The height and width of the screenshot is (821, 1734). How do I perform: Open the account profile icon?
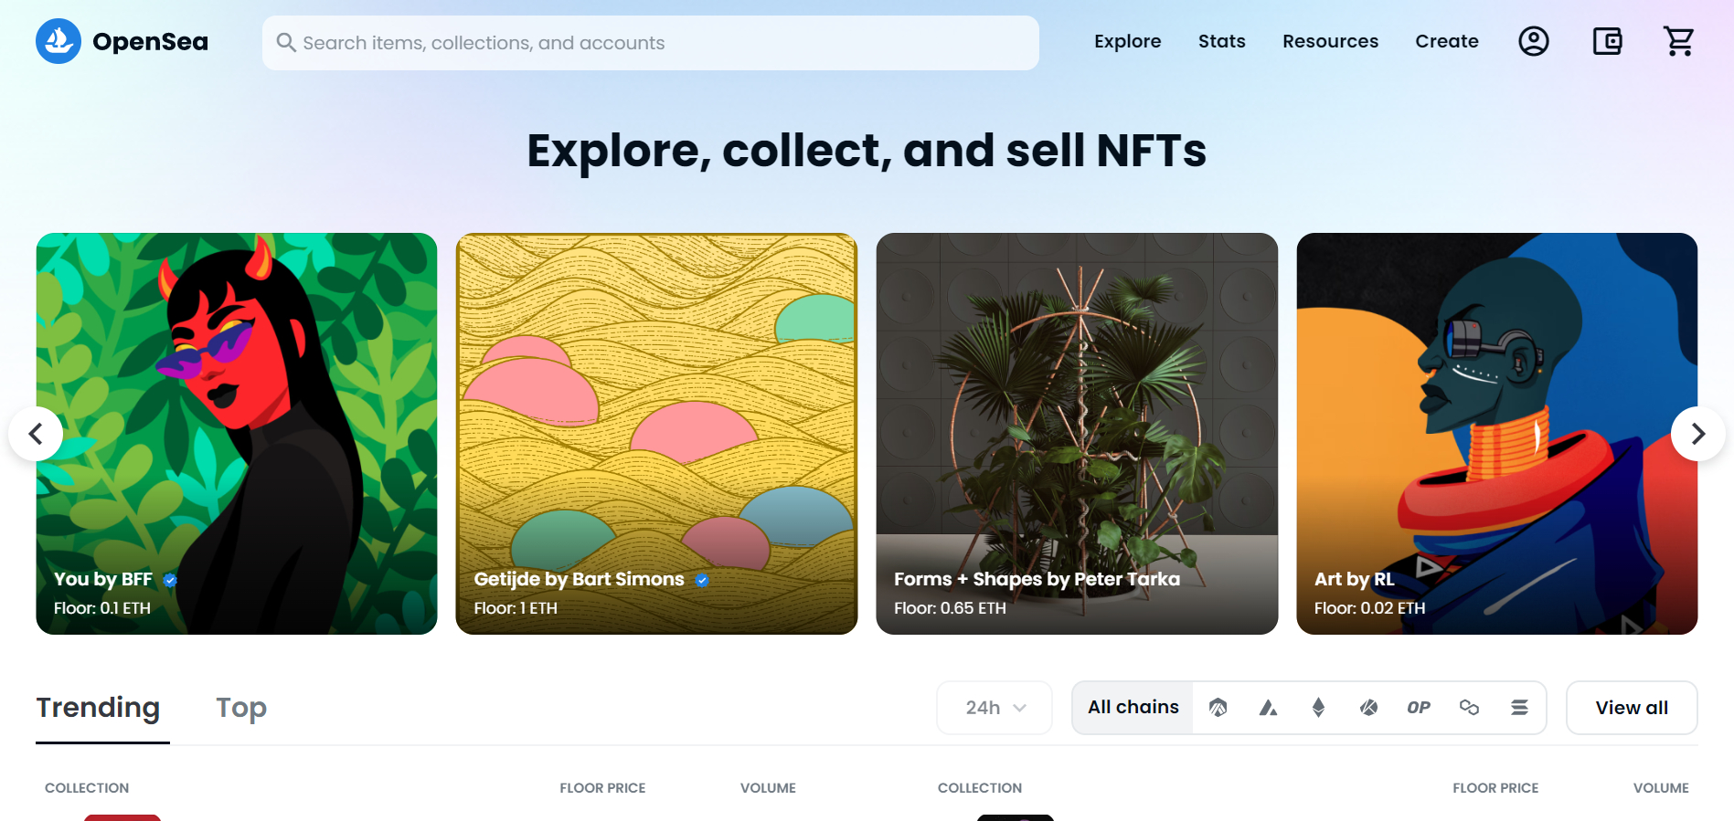pyautogui.click(x=1533, y=41)
